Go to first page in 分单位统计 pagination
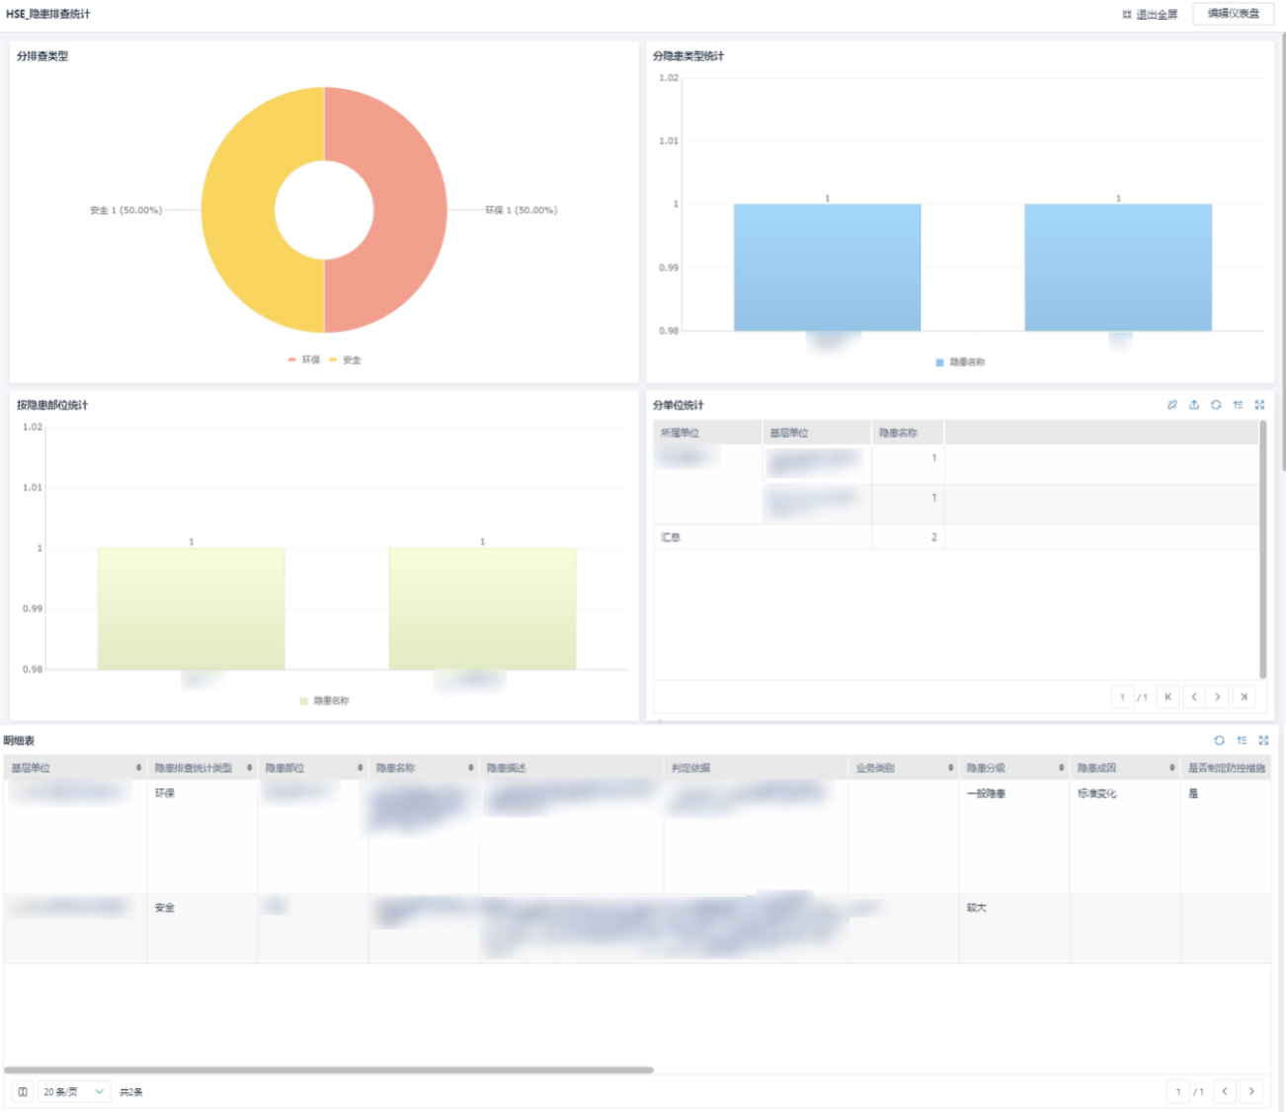 tap(1168, 697)
